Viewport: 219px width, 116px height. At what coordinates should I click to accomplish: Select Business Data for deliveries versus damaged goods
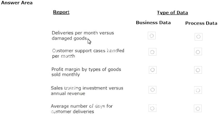point(152,36)
